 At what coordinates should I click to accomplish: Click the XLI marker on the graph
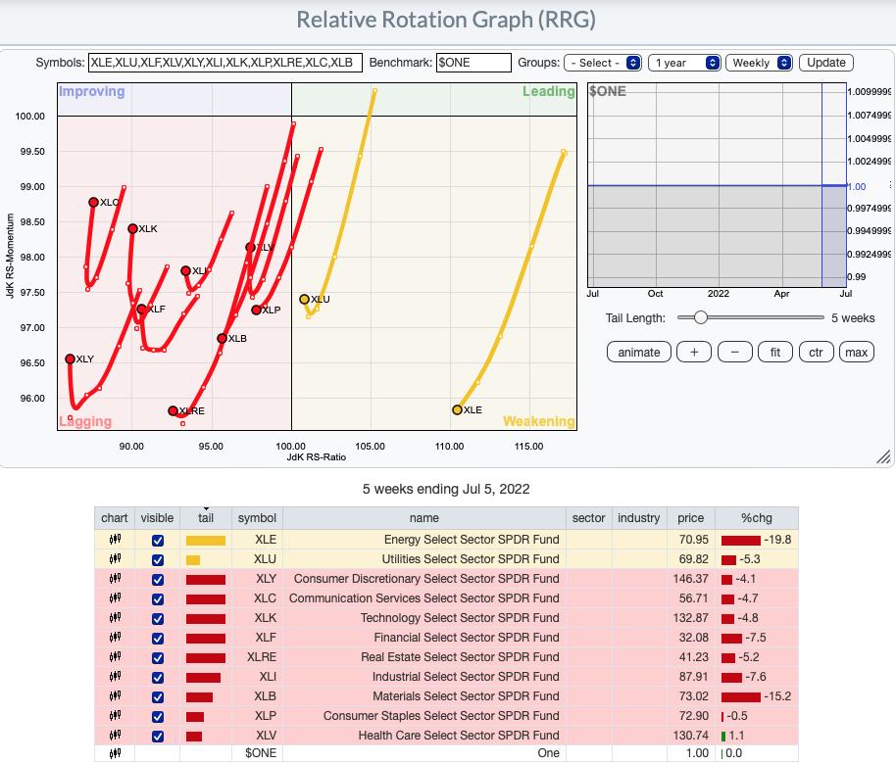[x=185, y=270]
